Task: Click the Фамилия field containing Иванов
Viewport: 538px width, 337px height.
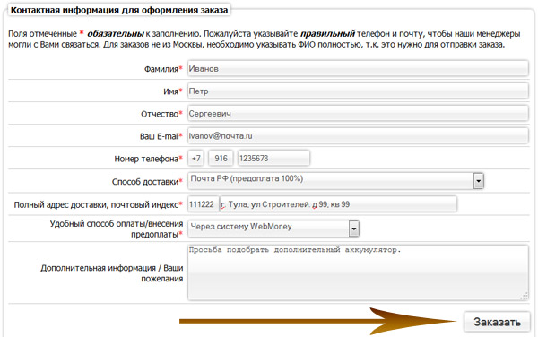Action: [x=358, y=68]
